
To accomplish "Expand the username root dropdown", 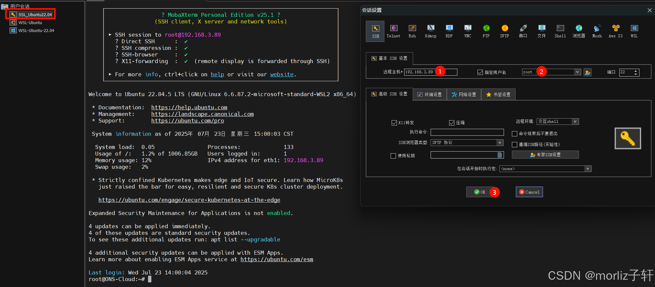I will 577,72.
